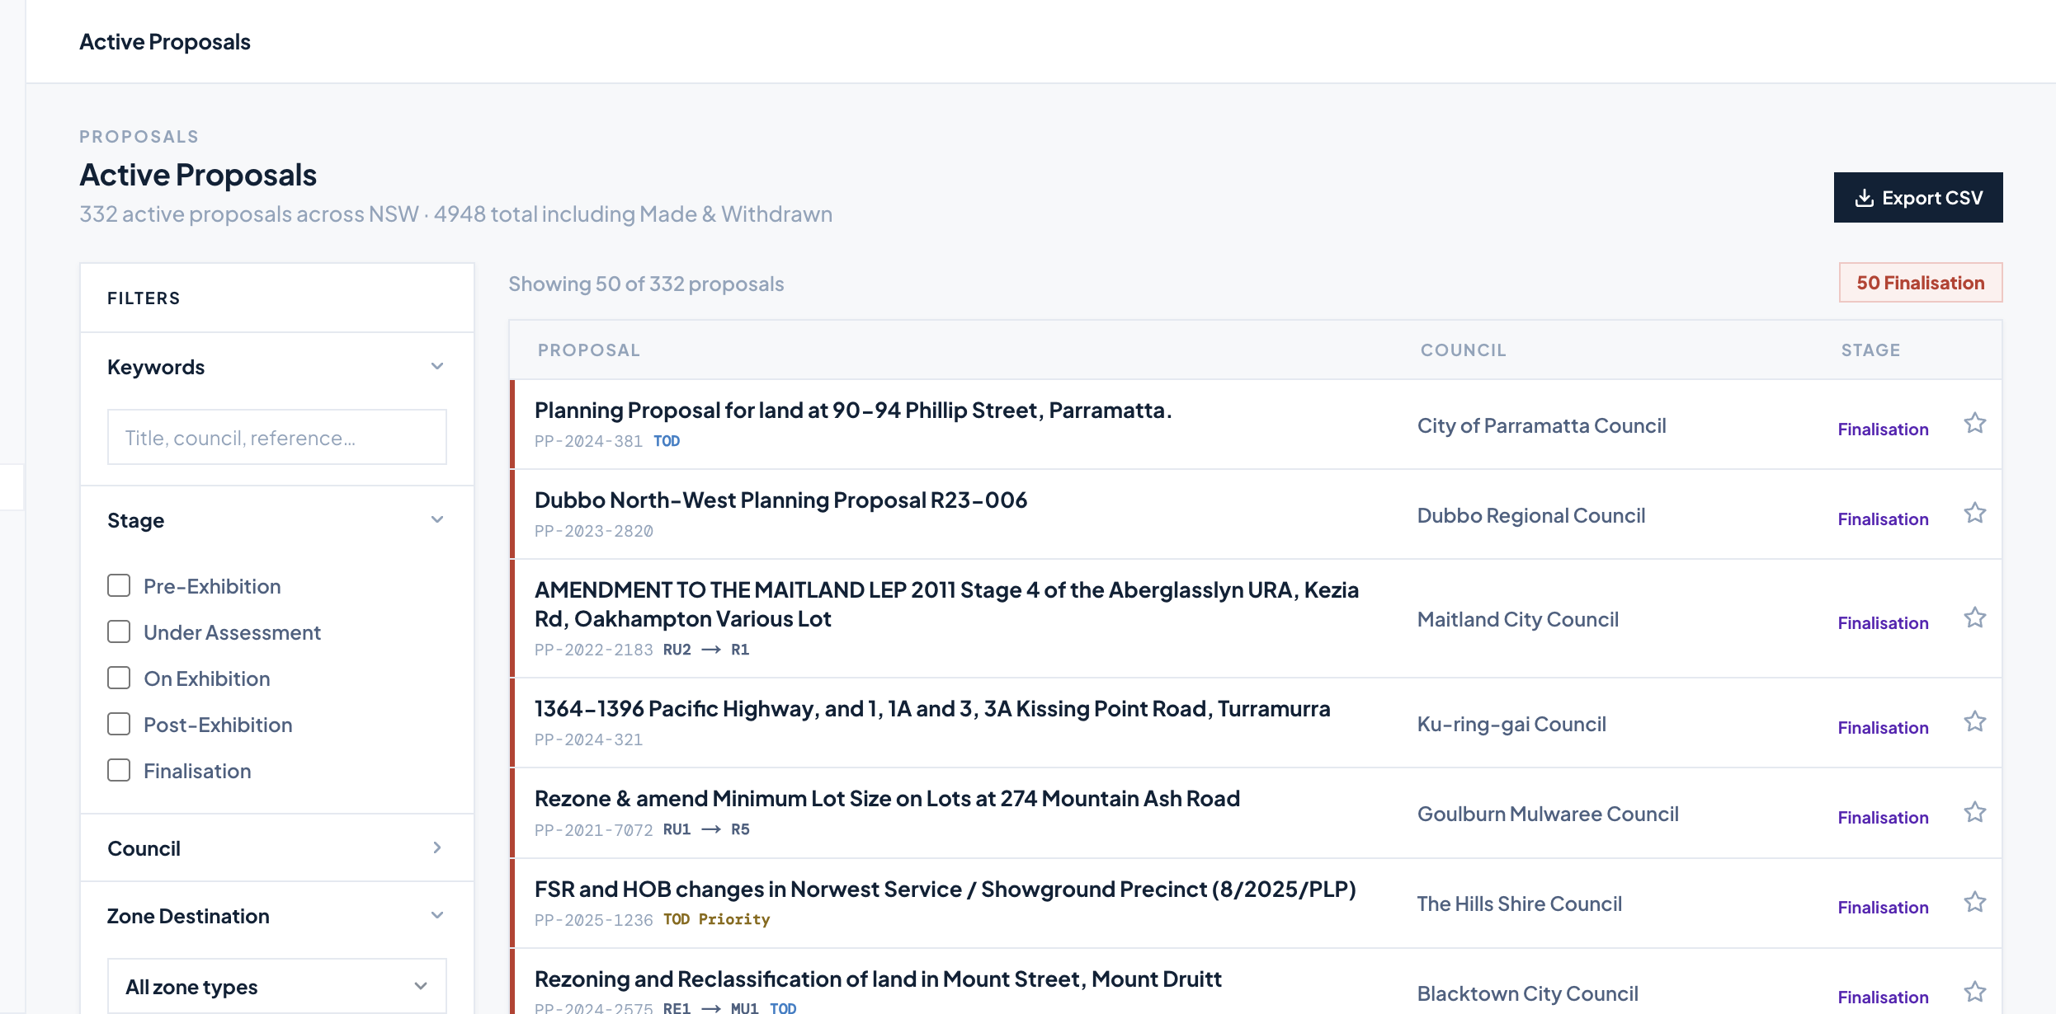This screenshot has height=1014, width=2056.
Task: Click the download icon in Export CSV
Action: [1864, 198]
